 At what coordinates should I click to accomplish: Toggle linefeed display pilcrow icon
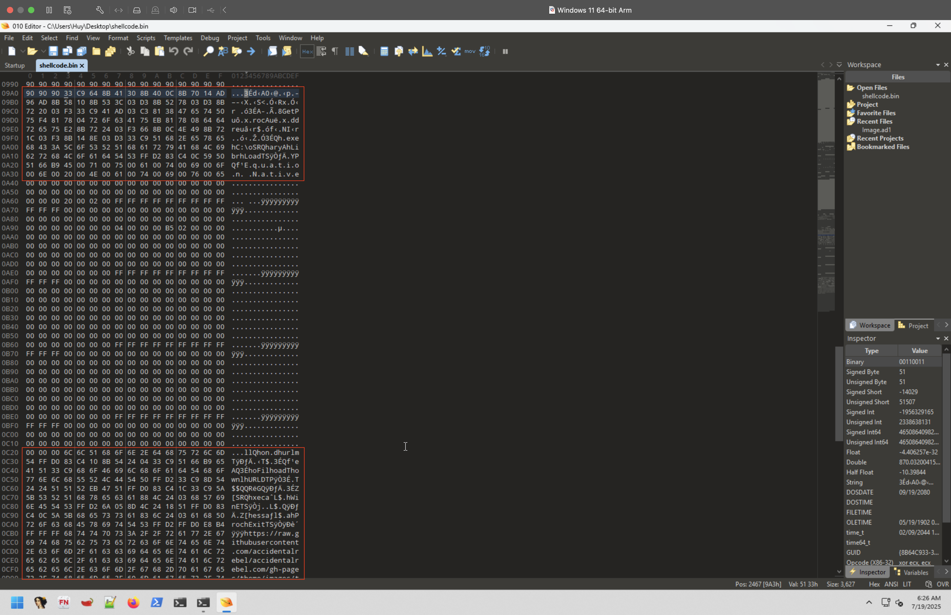tap(335, 51)
